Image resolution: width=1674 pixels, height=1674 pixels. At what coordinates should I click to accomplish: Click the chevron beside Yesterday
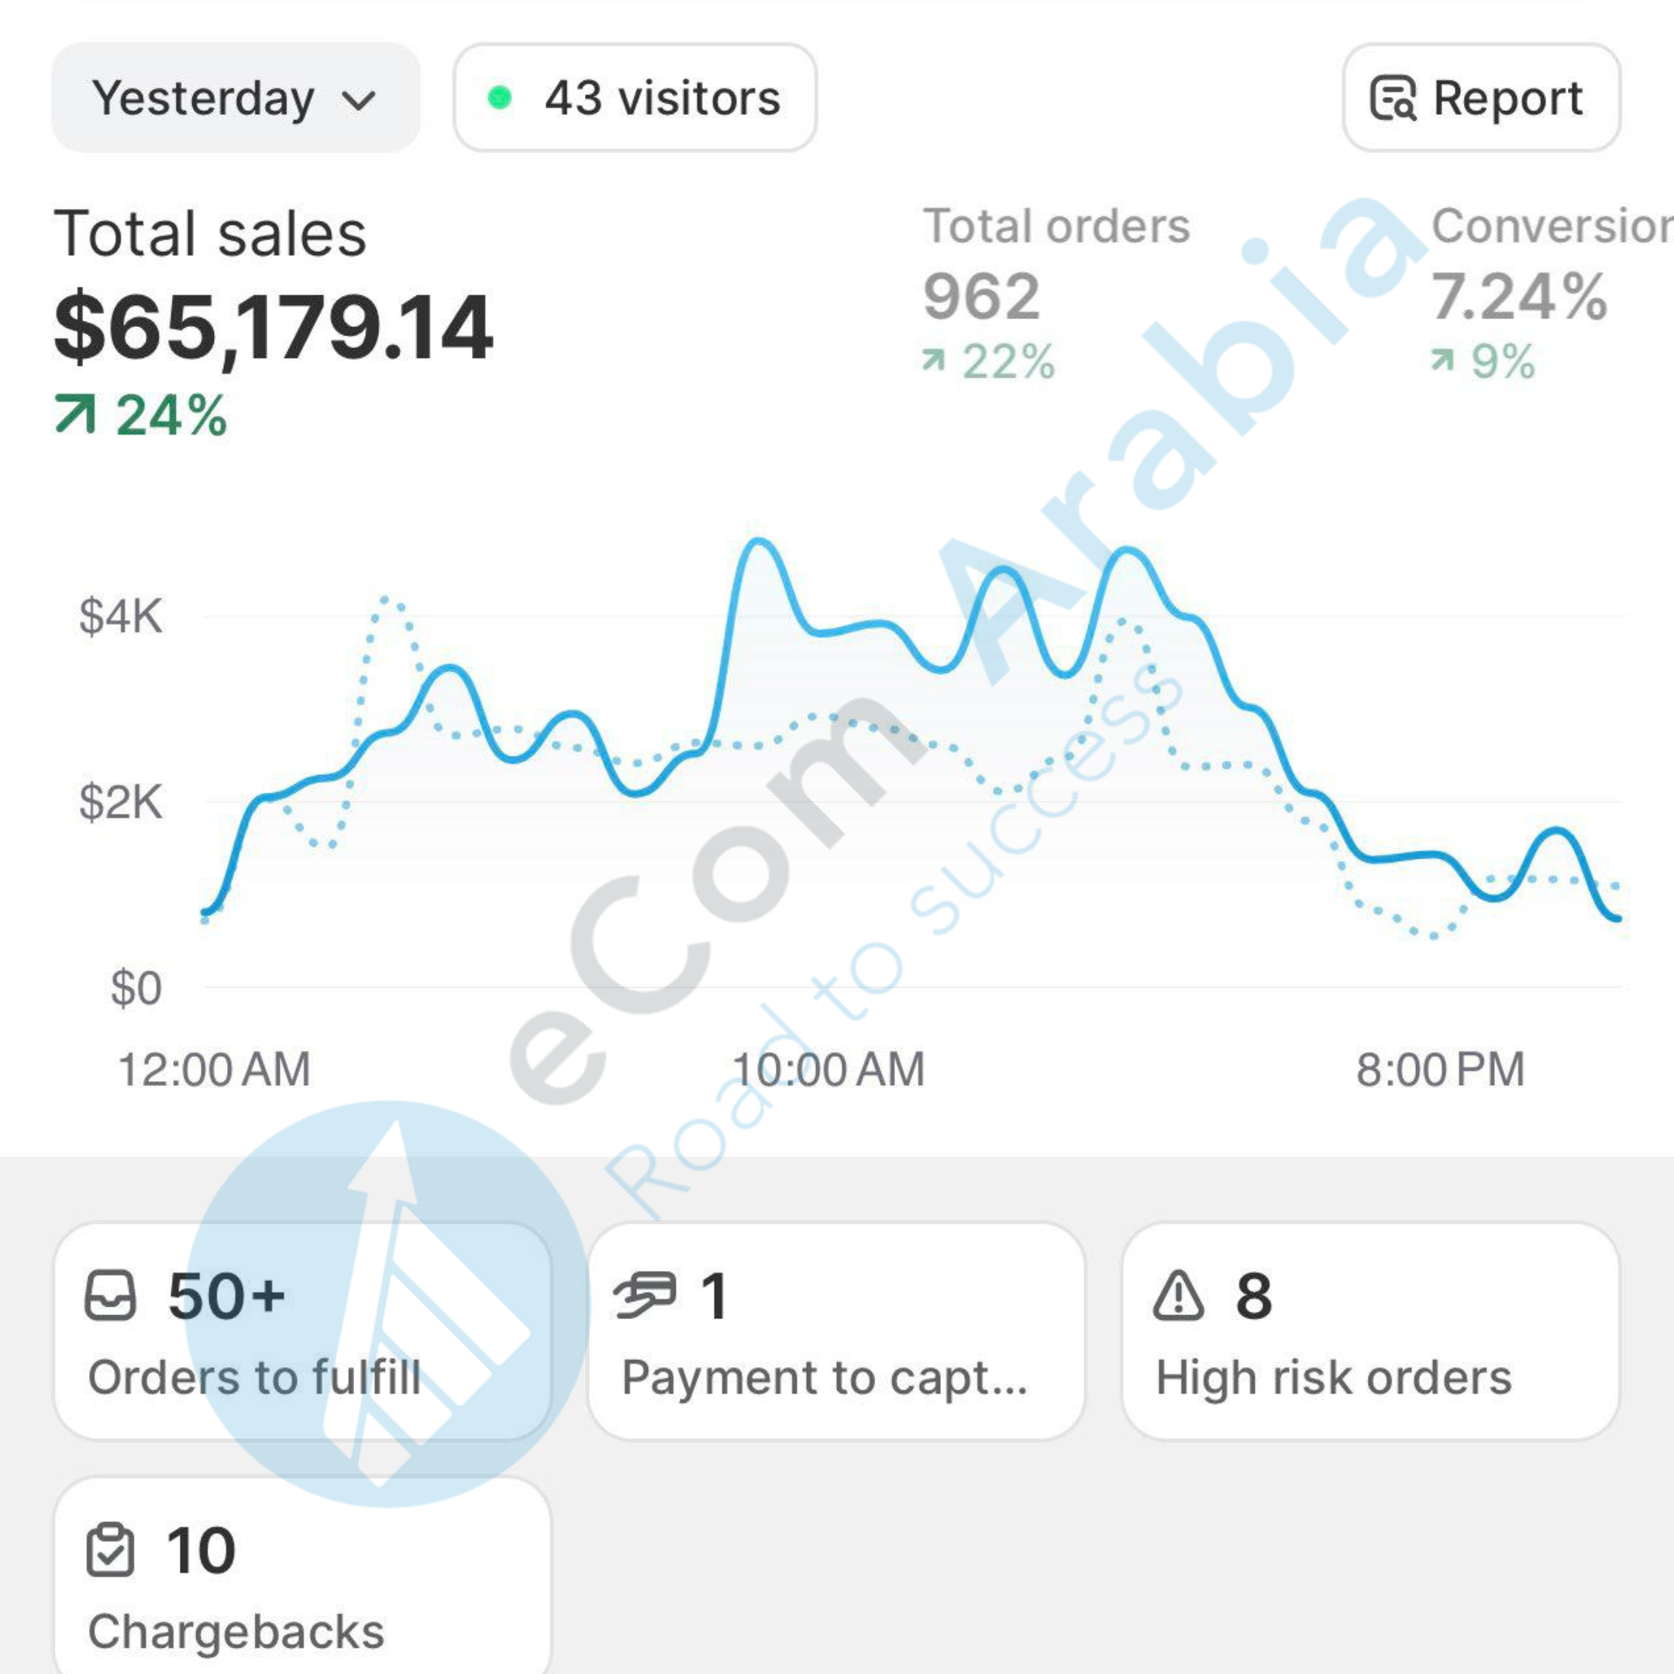(359, 101)
